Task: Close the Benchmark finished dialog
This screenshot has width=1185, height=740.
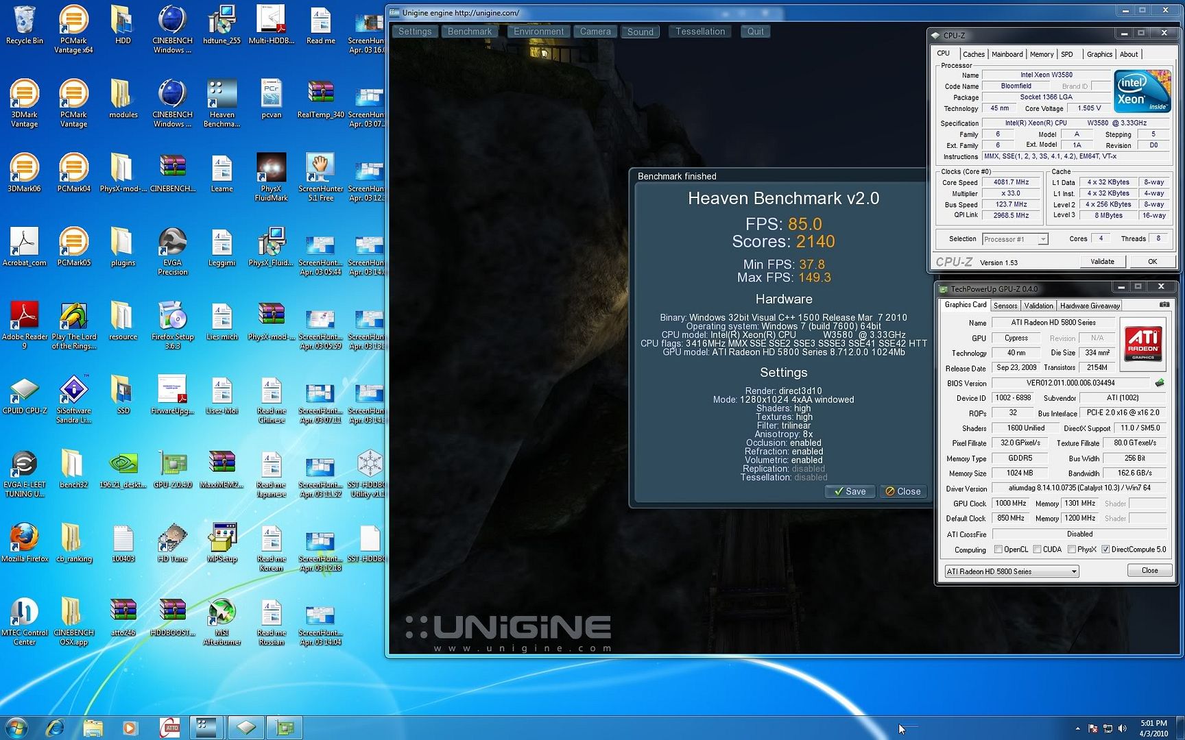Action: 902,491
